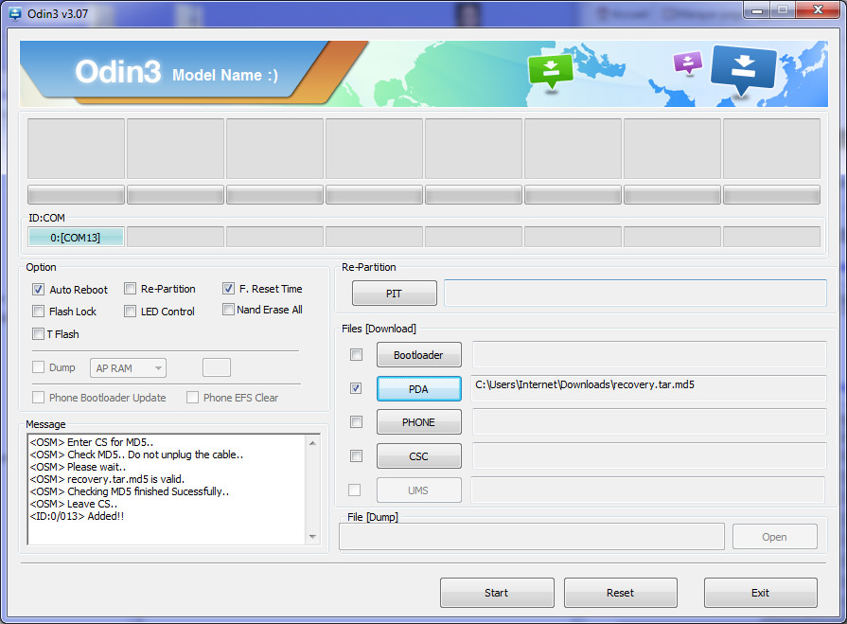Click the purple download bubble icon in banner
847x624 pixels.
[x=688, y=62]
